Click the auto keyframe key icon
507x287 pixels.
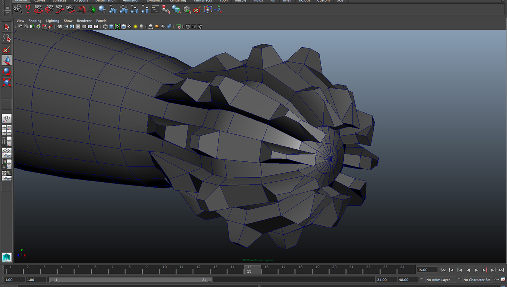(497, 280)
